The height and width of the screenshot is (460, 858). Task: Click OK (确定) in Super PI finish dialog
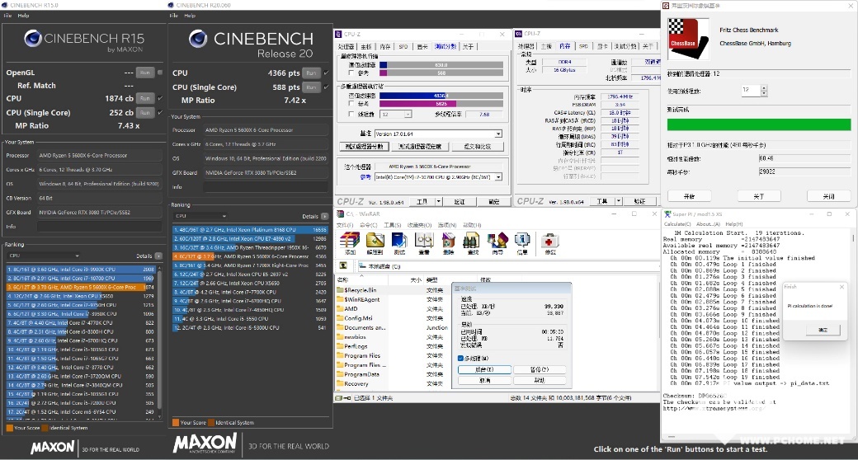tap(823, 330)
